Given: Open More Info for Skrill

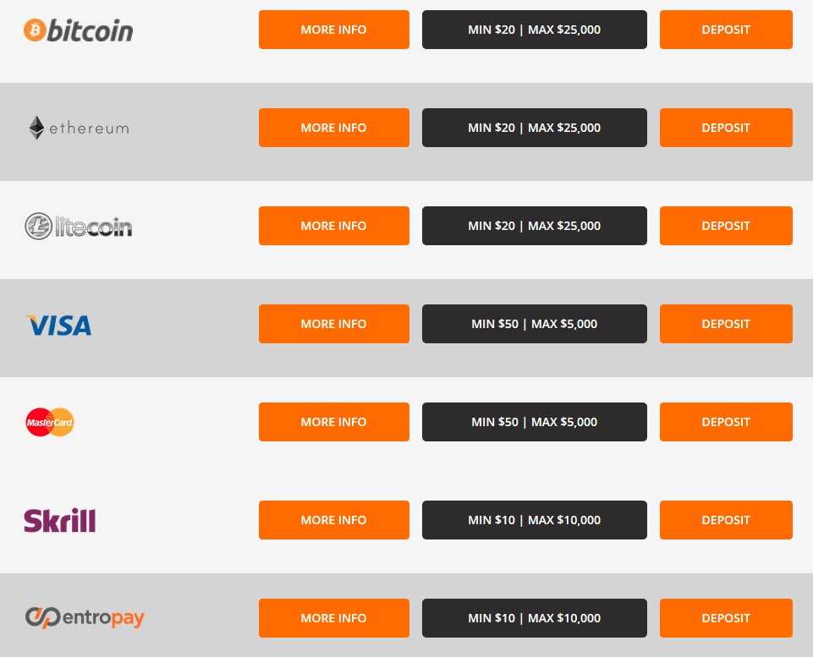Looking at the screenshot, I should (x=334, y=520).
